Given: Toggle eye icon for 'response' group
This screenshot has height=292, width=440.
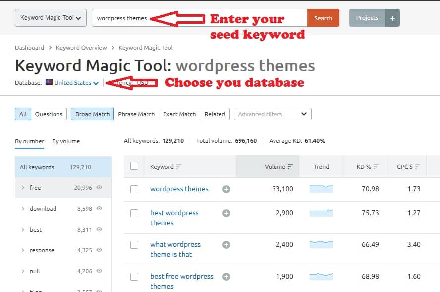Looking at the screenshot, I should (x=99, y=249).
